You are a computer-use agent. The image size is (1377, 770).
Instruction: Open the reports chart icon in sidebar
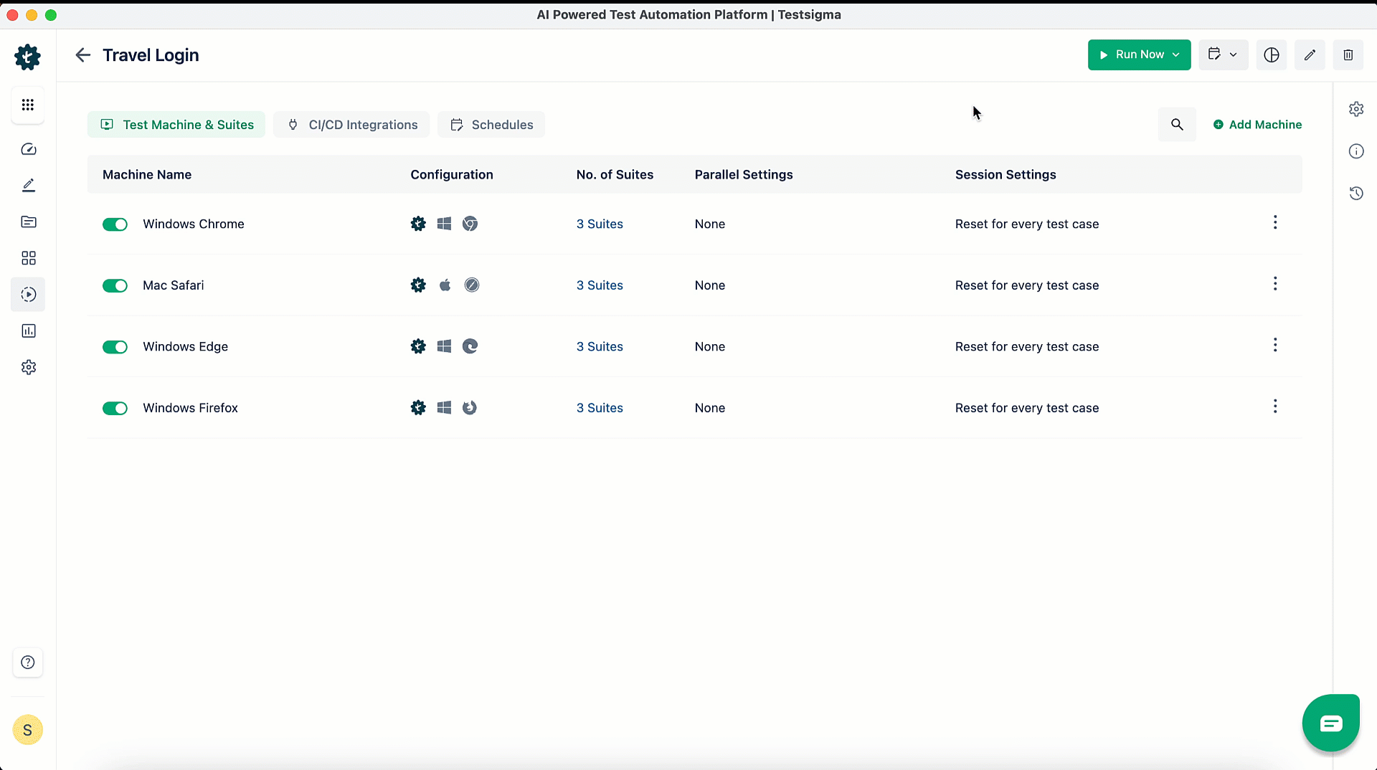[x=29, y=331]
